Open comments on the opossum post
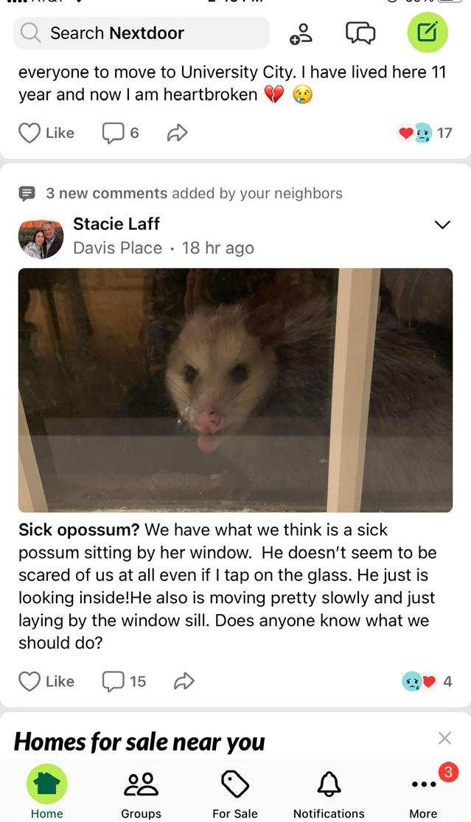This screenshot has width=471, height=822. click(x=124, y=681)
